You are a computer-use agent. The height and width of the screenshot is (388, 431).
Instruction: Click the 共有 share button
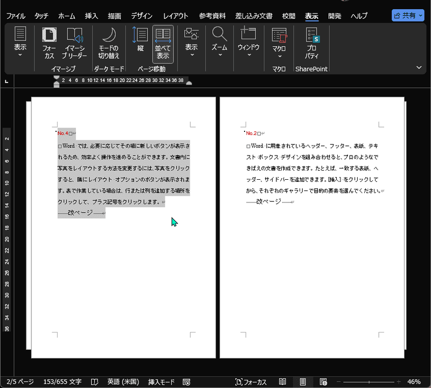click(408, 16)
